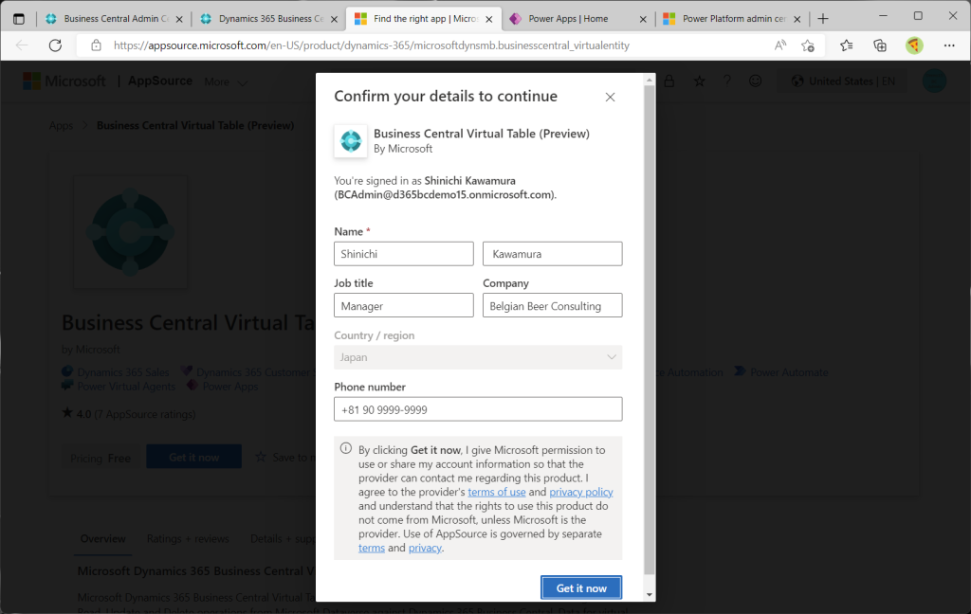Open the Favorites list icon in toolbar
Viewport: 971px width, 614px height.
847,45
